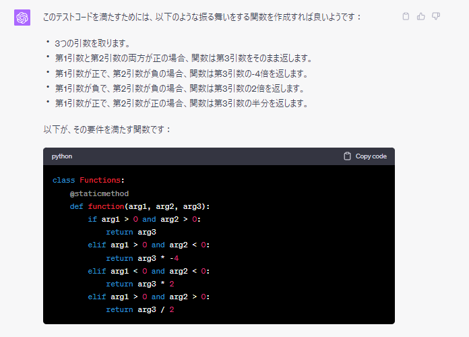Give the response a thumbs up
The height and width of the screenshot is (337, 469).
click(x=421, y=16)
